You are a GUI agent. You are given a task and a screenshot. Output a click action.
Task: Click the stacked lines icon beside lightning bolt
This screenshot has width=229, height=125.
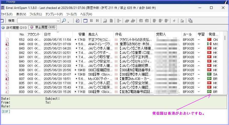tap(182, 21)
